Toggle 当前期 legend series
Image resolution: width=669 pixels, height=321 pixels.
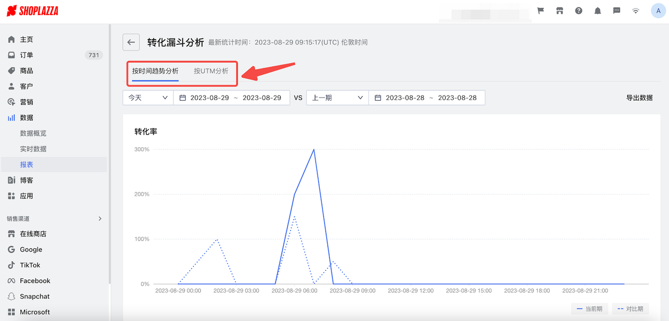tap(589, 308)
